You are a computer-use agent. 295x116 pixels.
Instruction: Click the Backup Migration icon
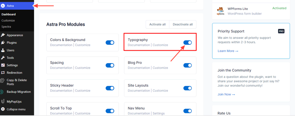tap(3, 92)
